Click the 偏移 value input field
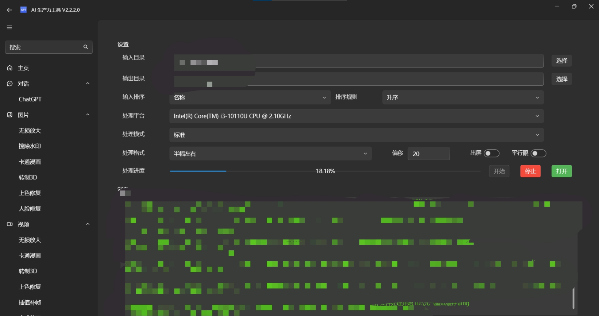The height and width of the screenshot is (316, 599). click(x=428, y=154)
